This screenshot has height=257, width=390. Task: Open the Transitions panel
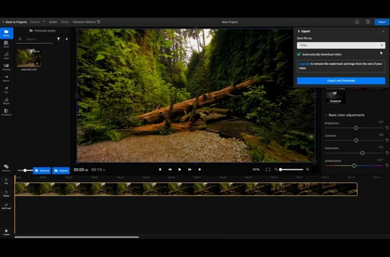click(x=6, y=112)
